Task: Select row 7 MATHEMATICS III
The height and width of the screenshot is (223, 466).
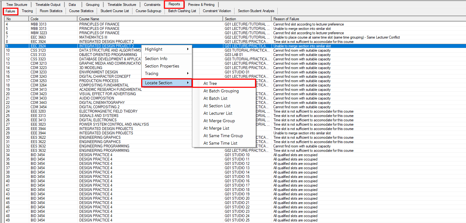Action: pos(235,37)
